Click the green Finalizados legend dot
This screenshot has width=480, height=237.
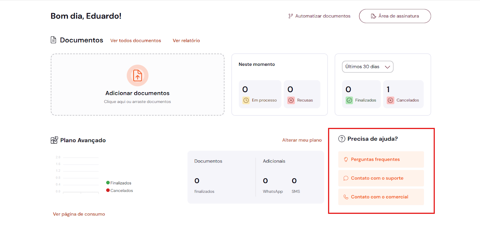tap(108, 183)
